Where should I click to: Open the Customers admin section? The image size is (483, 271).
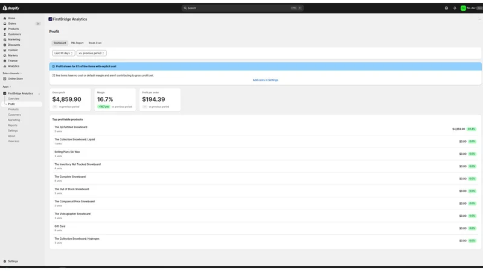pos(14,34)
